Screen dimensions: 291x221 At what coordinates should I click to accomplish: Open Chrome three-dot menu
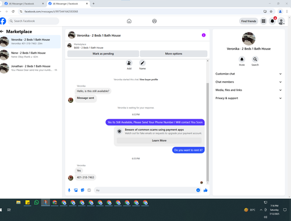[287, 12]
